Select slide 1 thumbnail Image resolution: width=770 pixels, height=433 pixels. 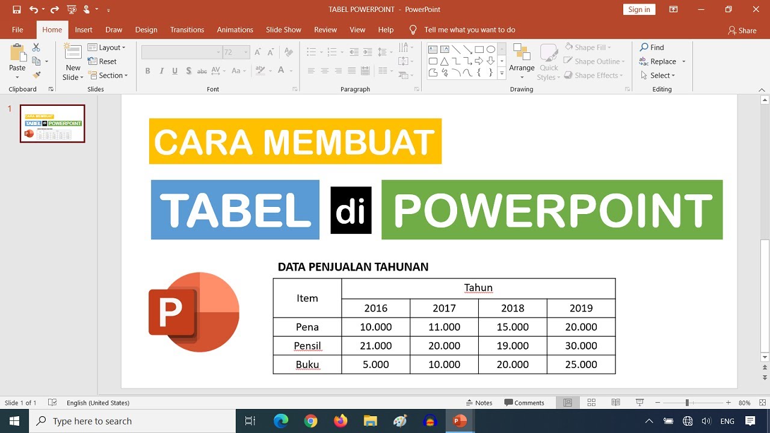tap(52, 123)
